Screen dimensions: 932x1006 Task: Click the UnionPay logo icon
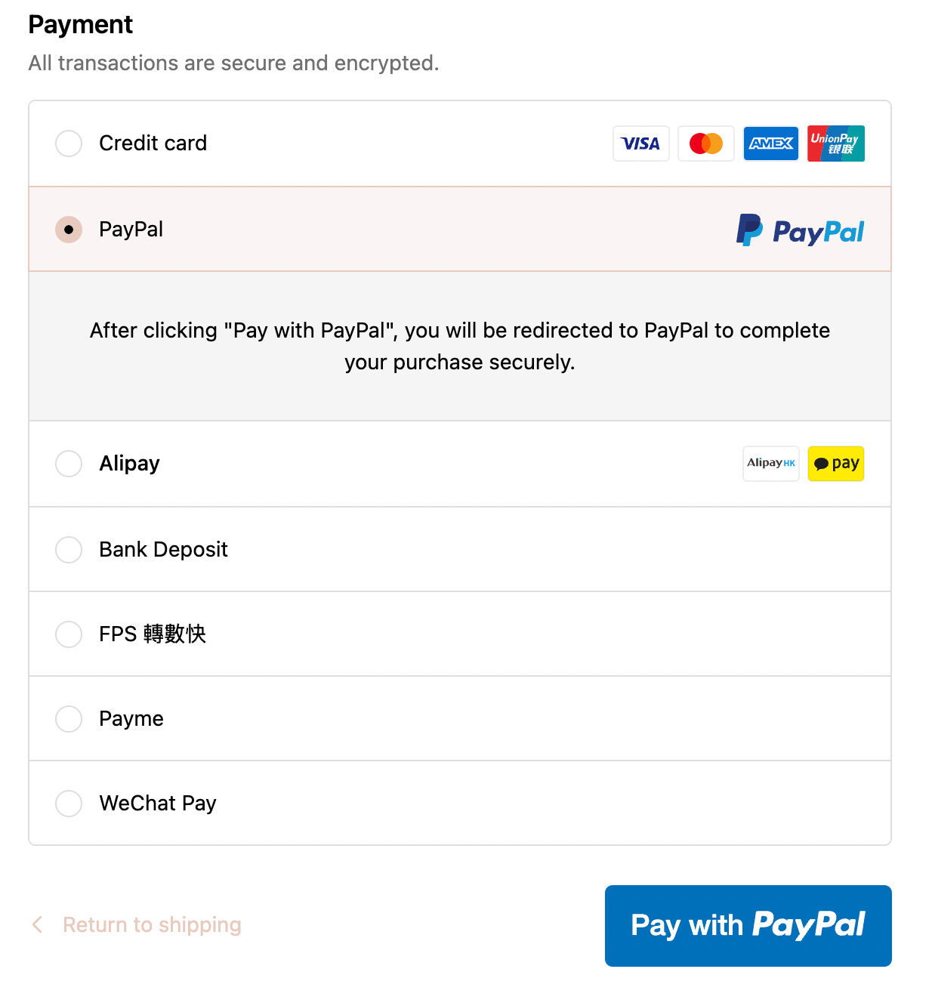click(836, 143)
